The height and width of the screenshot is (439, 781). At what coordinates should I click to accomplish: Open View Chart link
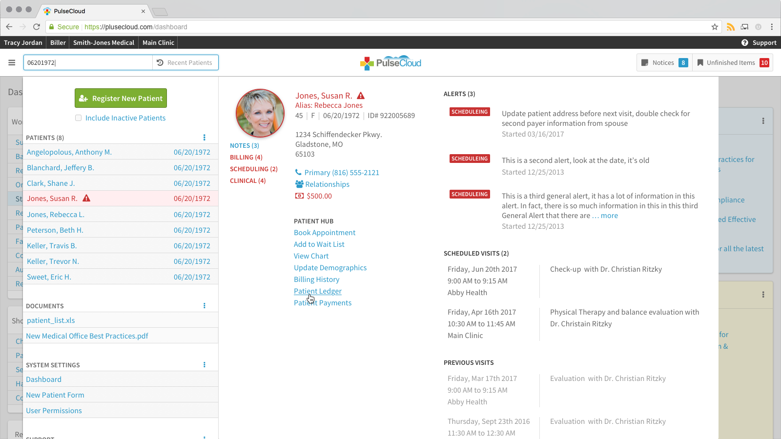point(311,256)
